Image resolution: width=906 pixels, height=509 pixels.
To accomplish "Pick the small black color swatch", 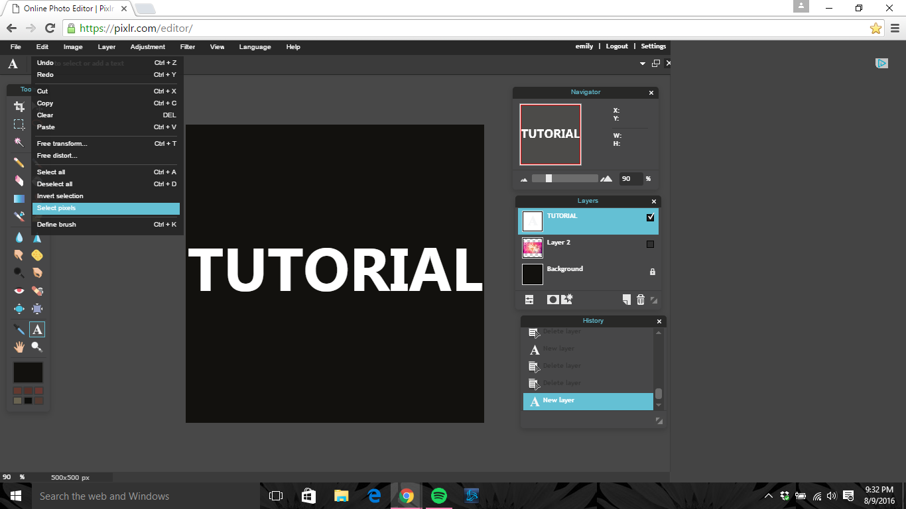I will (x=28, y=400).
